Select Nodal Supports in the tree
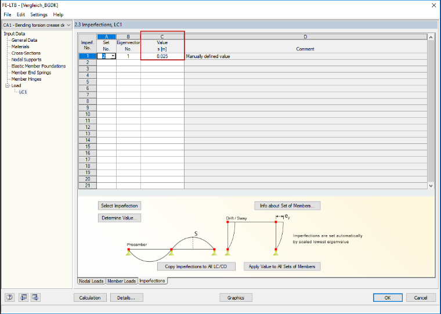This screenshot has width=441, height=314. pyautogui.click(x=27, y=60)
